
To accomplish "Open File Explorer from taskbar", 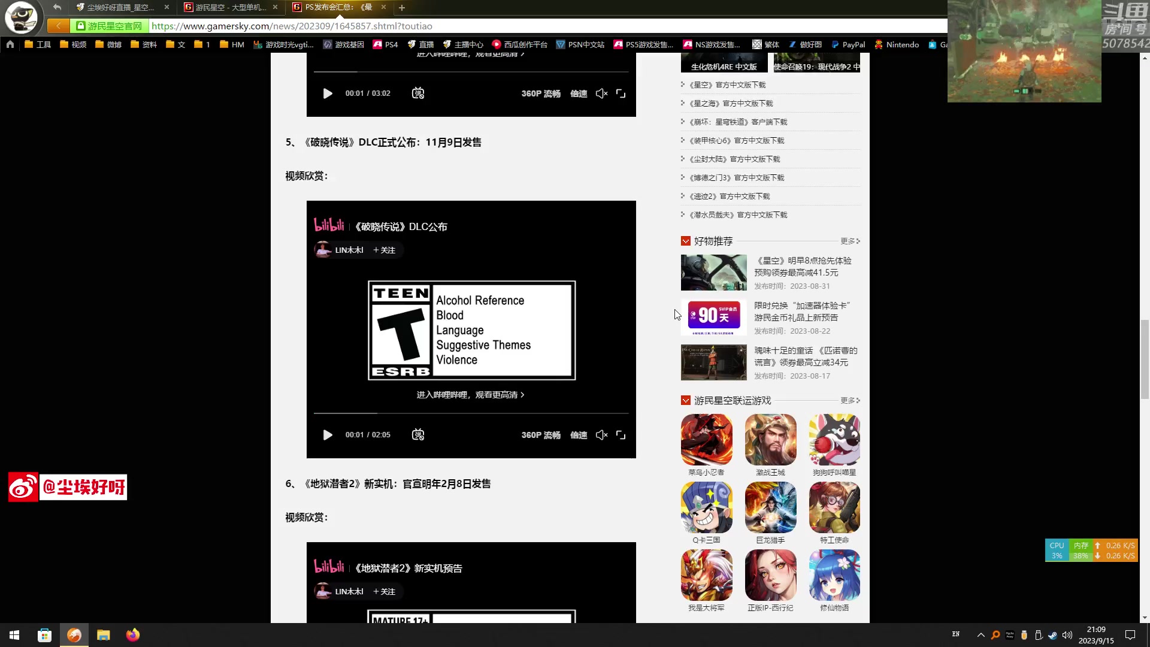I will pyautogui.click(x=104, y=635).
